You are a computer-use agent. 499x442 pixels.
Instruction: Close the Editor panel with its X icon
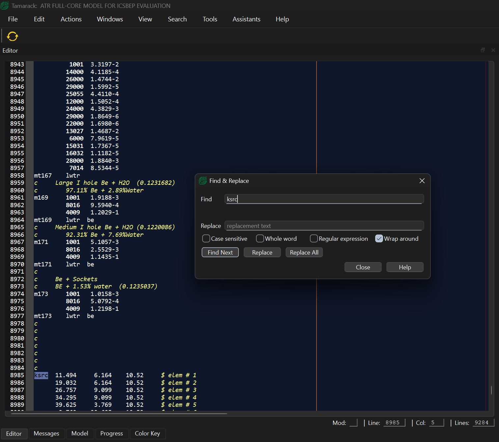(493, 50)
